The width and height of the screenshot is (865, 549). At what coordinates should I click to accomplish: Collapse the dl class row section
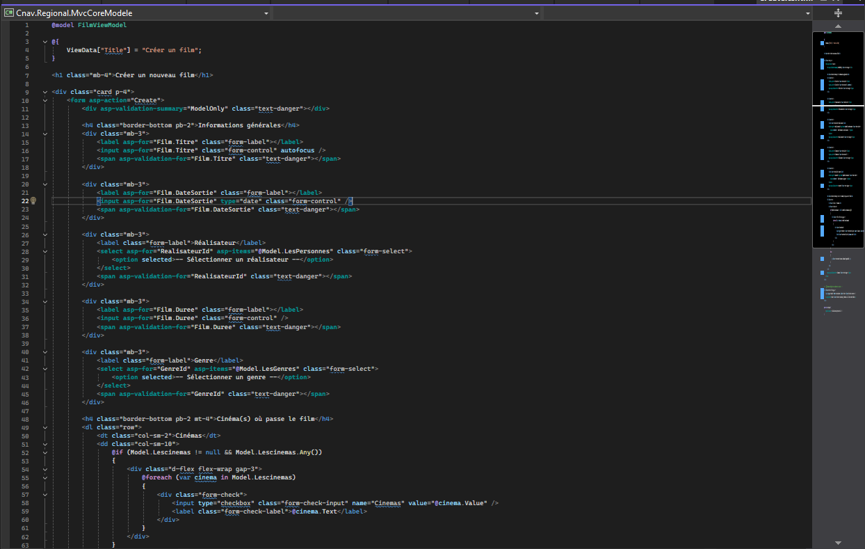click(x=45, y=427)
